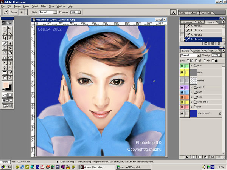Enable lock all checkbox

[213, 60]
